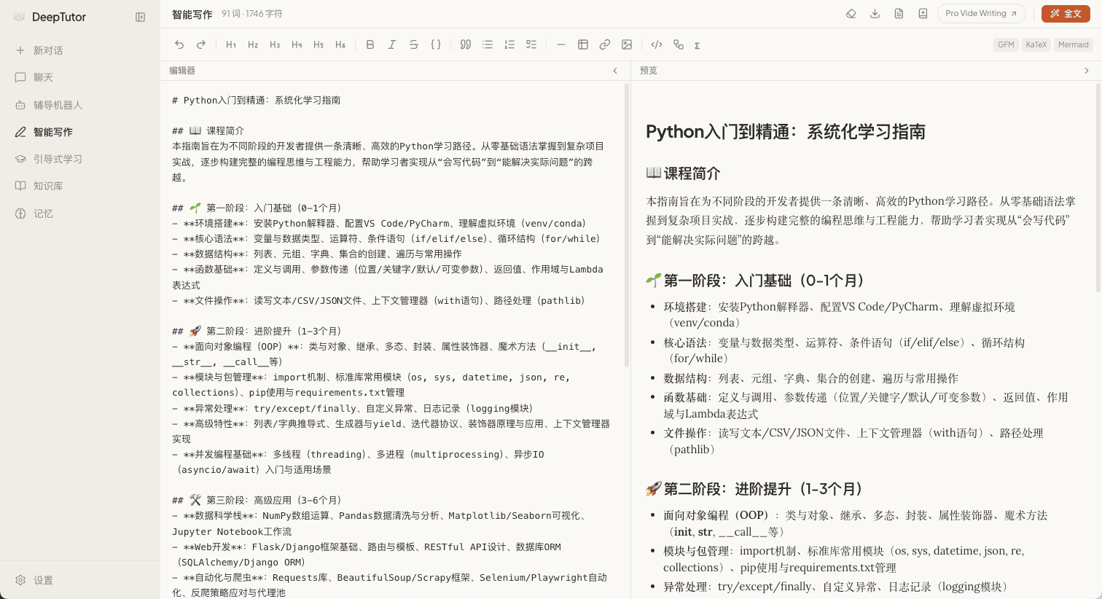Collapse the DeepTutor sidebar
This screenshot has height=599, width=1102.
(141, 17)
